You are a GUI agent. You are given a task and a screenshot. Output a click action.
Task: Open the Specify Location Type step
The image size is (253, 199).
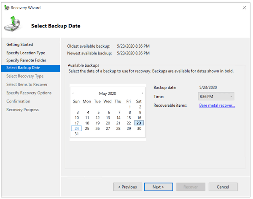(x=26, y=53)
